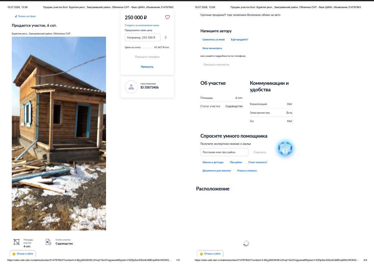
Task: Select Хочу посмотреть quick message
Action: click(x=212, y=48)
